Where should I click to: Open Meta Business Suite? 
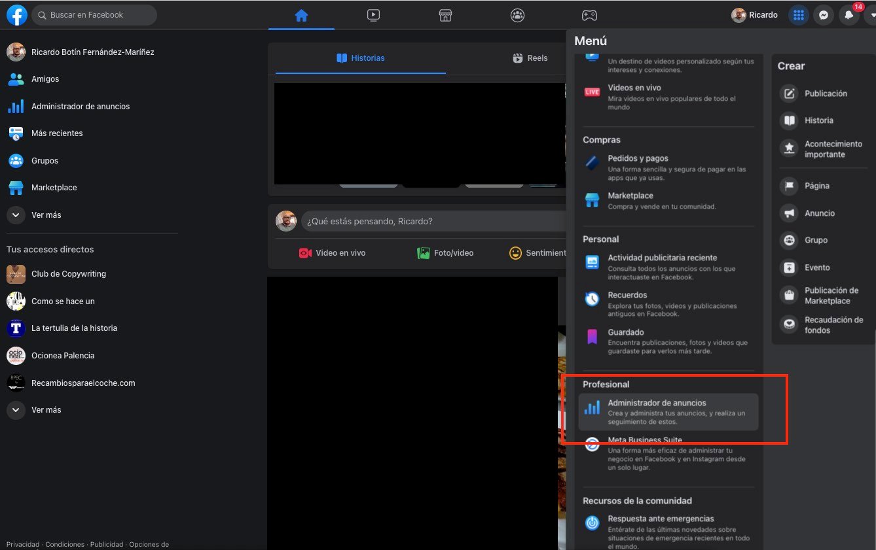coord(668,454)
